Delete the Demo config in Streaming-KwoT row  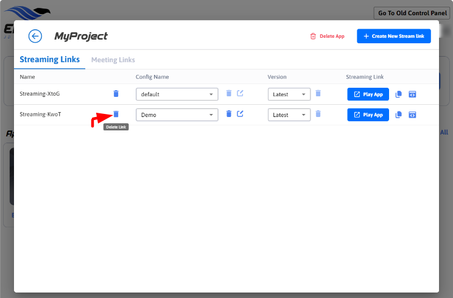tap(229, 114)
